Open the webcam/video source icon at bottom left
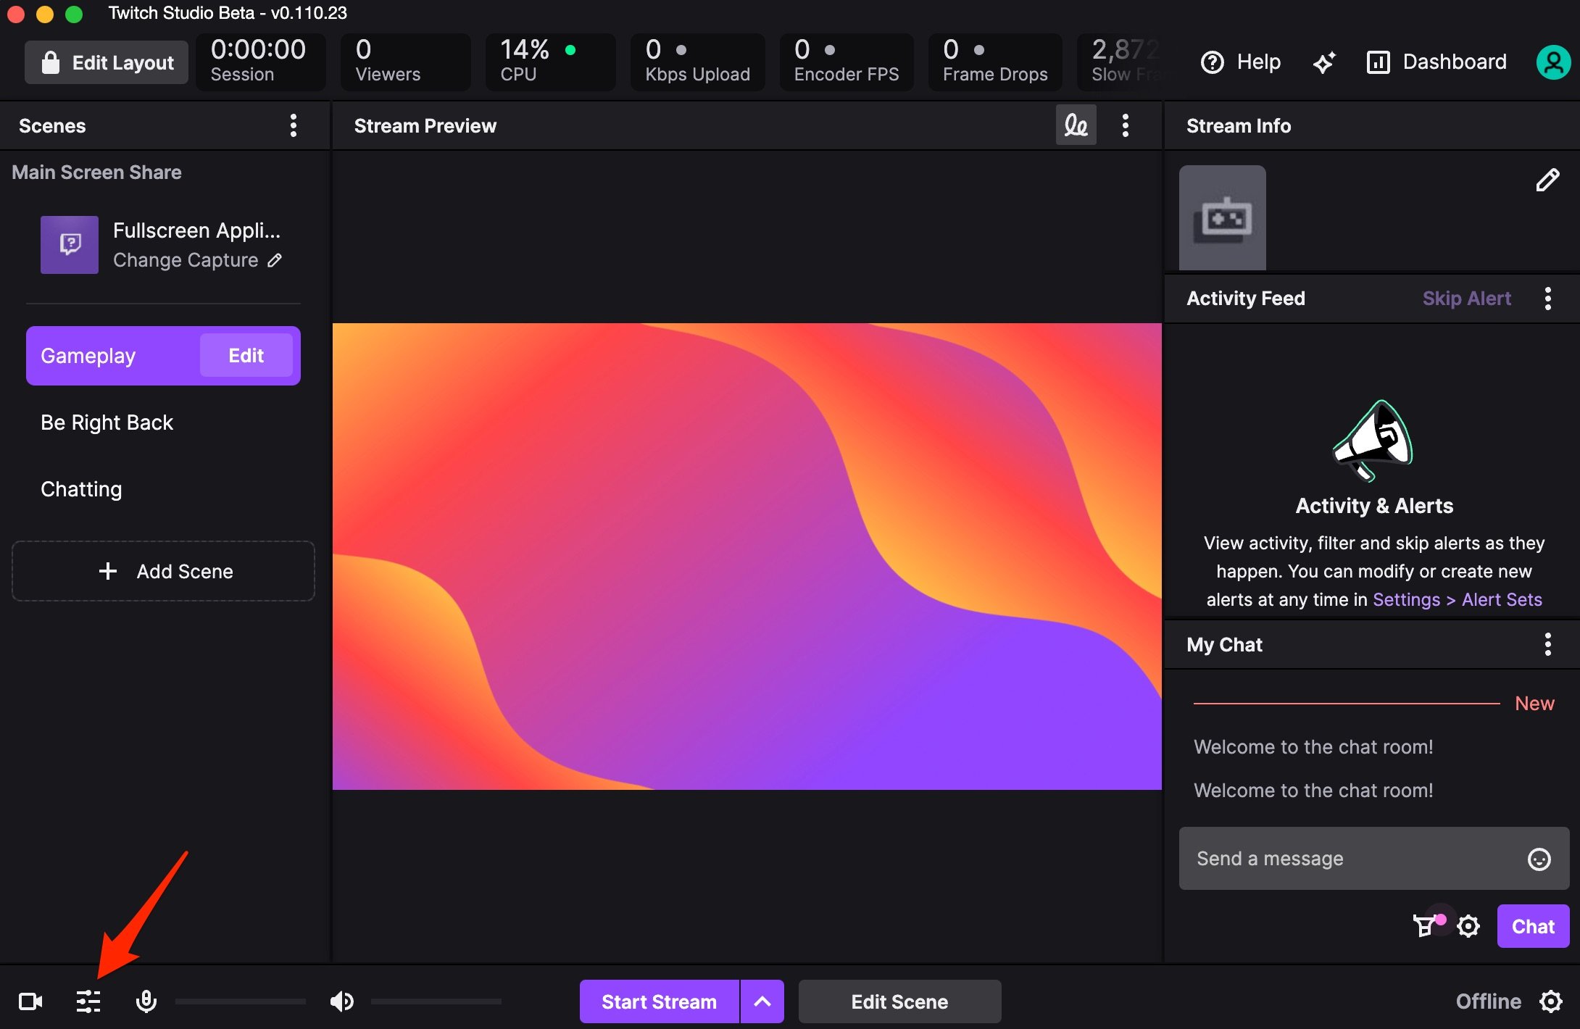The image size is (1580, 1029). (30, 1001)
